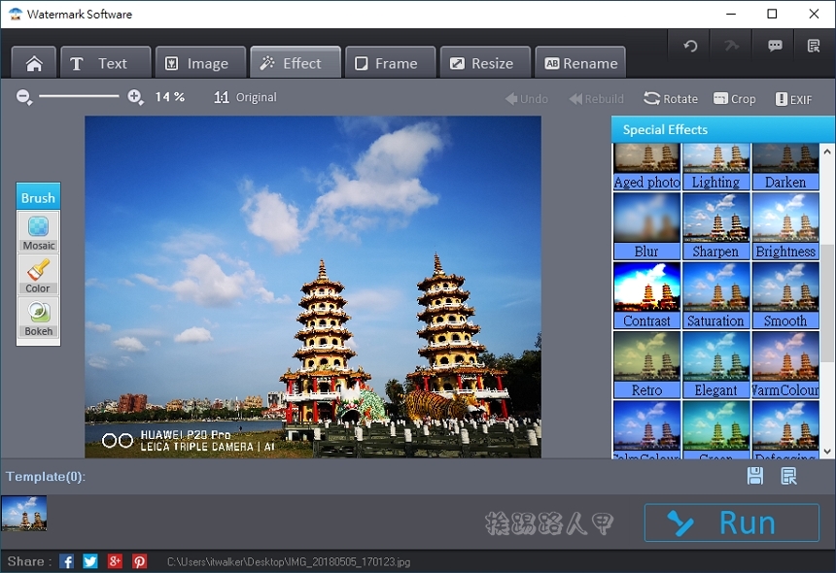
Task: Click the Run button
Action: point(731,522)
